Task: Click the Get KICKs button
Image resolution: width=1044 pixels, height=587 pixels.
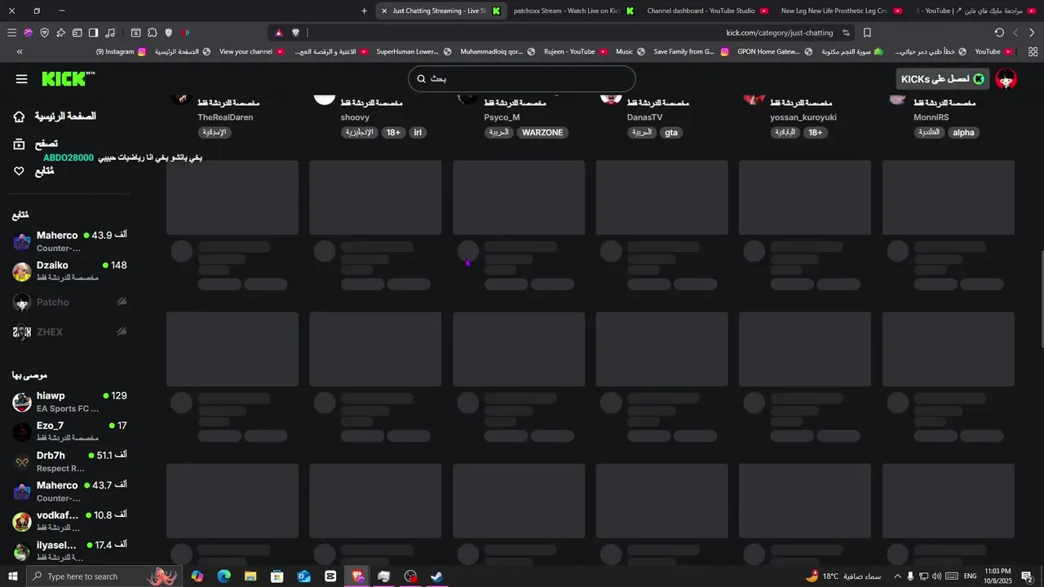Action: pyautogui.click(x=943, y=78)
